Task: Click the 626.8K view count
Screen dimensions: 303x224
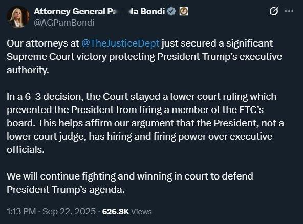Action: [x=115, y=211]
